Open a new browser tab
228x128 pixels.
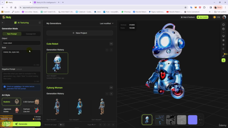(63, 2)
